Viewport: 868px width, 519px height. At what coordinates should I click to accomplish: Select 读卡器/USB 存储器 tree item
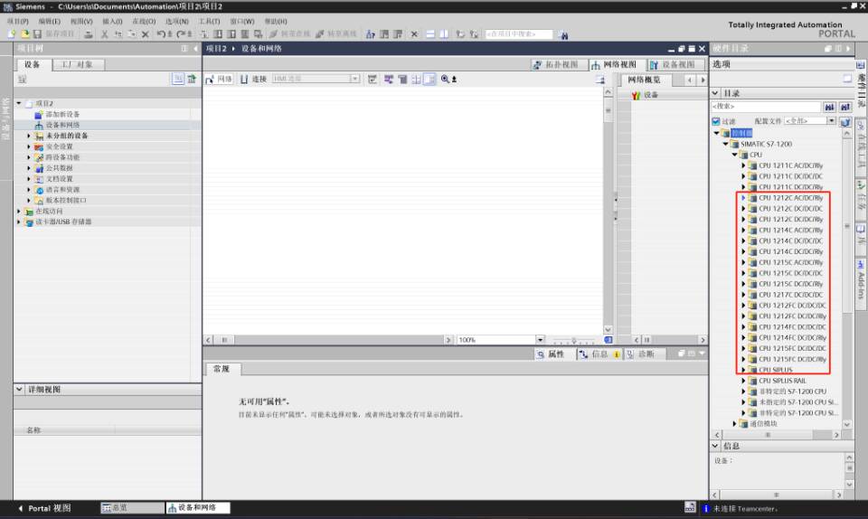[63, 222]
